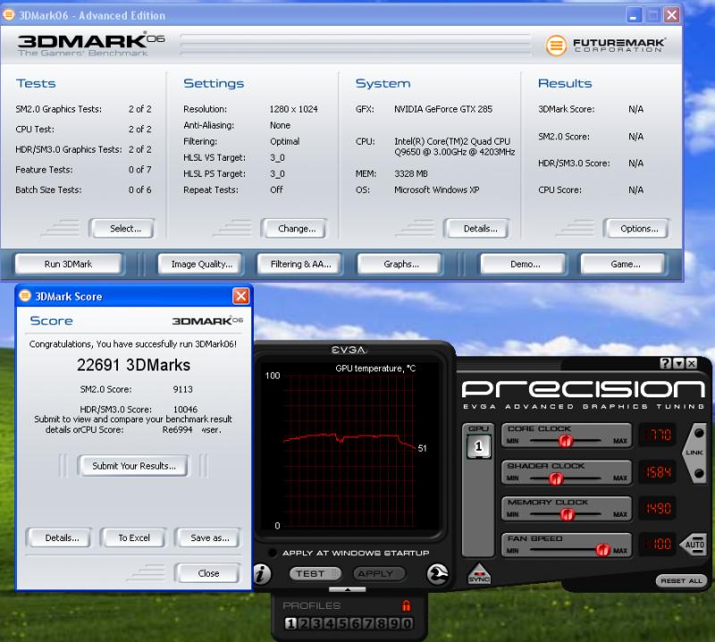Close the 3DMark Score dialog with X
Image resolution: width=715 pixels, height=642 pixels.
(x=240, y=296)
